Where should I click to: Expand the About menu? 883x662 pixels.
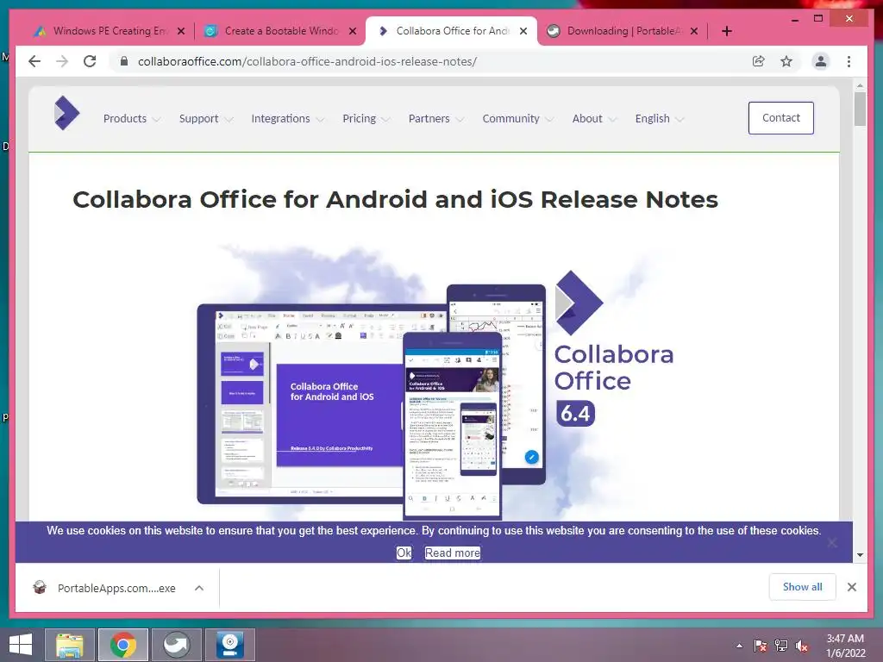(x=595, y=119)
